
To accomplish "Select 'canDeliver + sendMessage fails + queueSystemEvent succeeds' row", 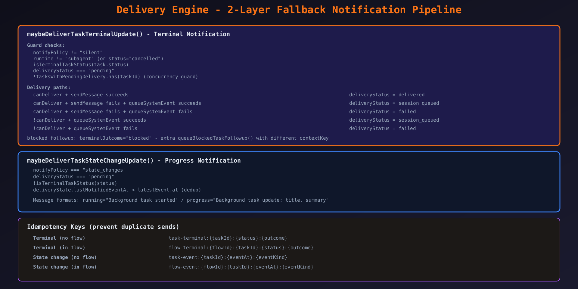I will click(x=117, y=103).
